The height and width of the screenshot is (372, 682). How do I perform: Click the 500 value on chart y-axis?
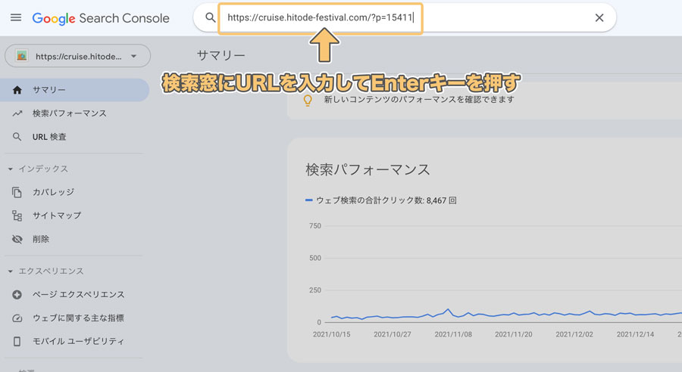315,258
